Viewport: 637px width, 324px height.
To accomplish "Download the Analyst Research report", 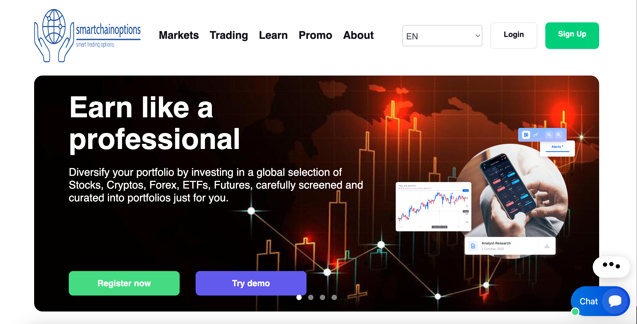I will click(547, 246).
